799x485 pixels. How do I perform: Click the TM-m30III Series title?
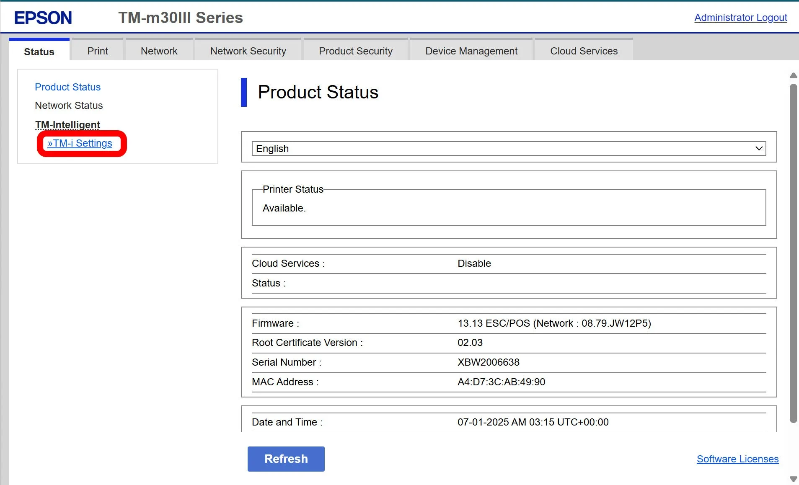pyautogui.click(x=181, y=18)
